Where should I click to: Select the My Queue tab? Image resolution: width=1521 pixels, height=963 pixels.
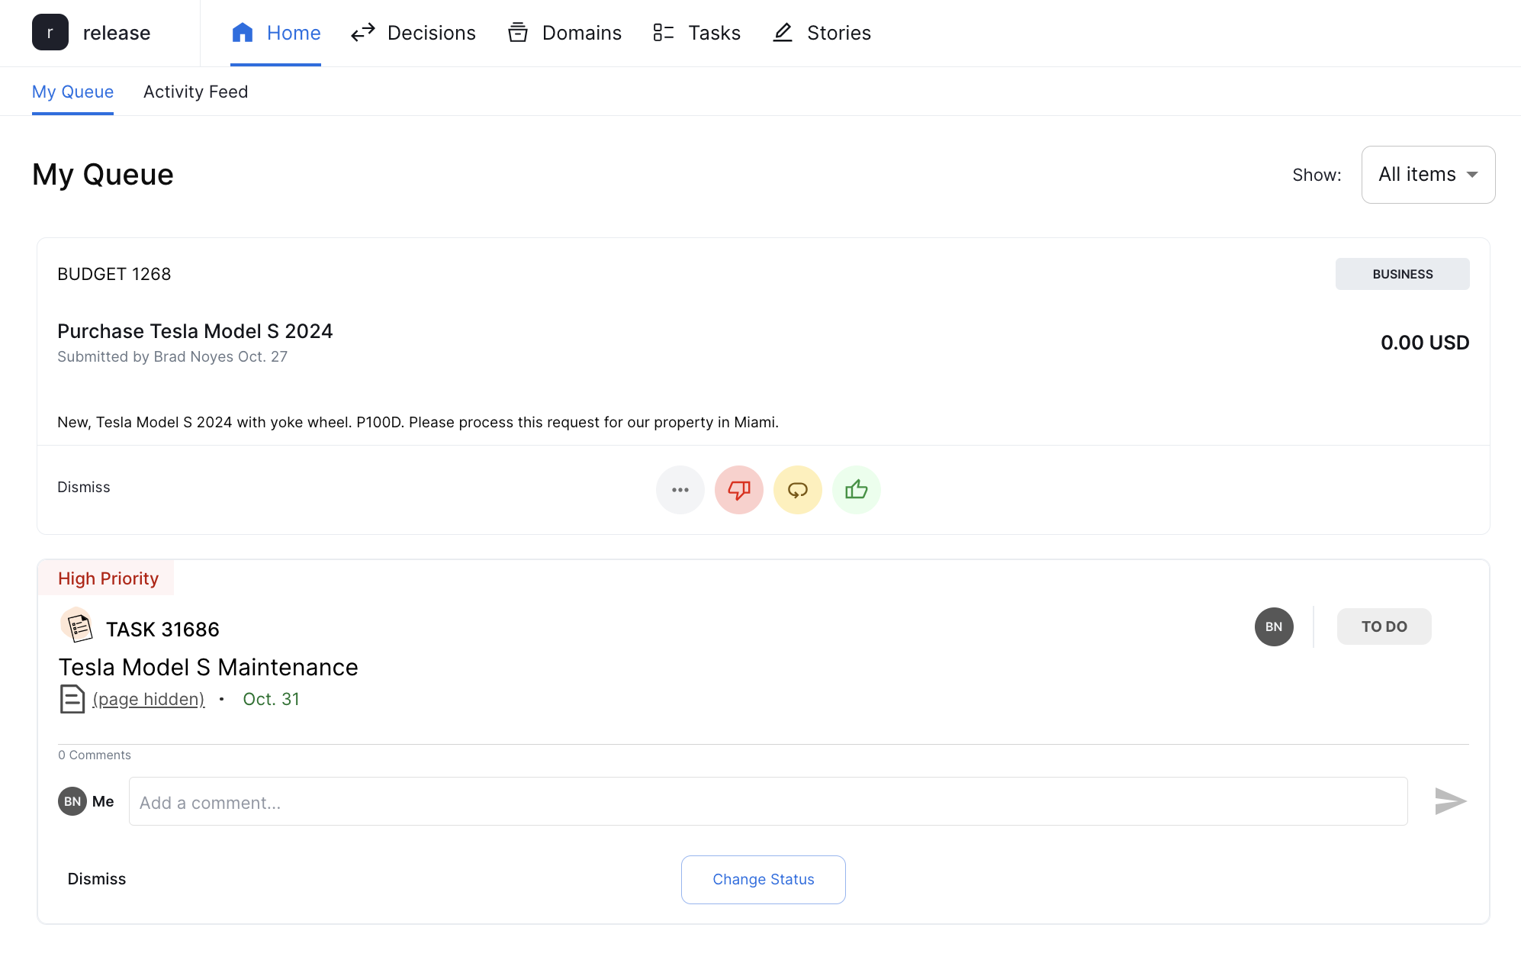point(72,92)
